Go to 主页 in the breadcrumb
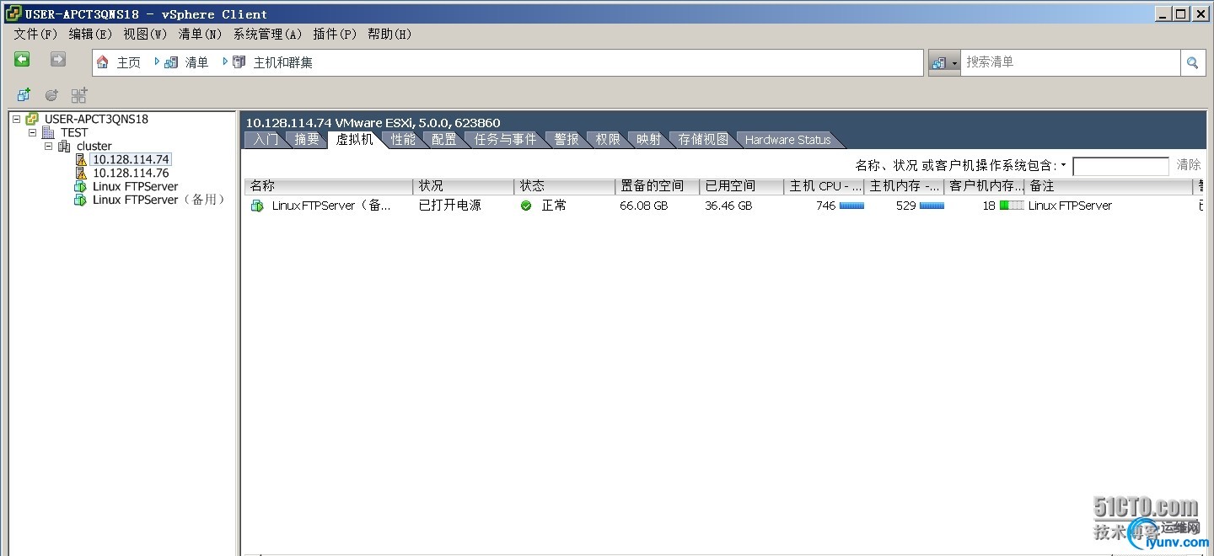Screen dimensions: 1214x556 coord(129,62)
